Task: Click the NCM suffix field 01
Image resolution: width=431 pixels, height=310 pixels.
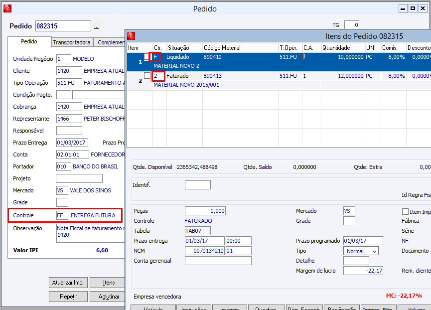Action: 239,251
